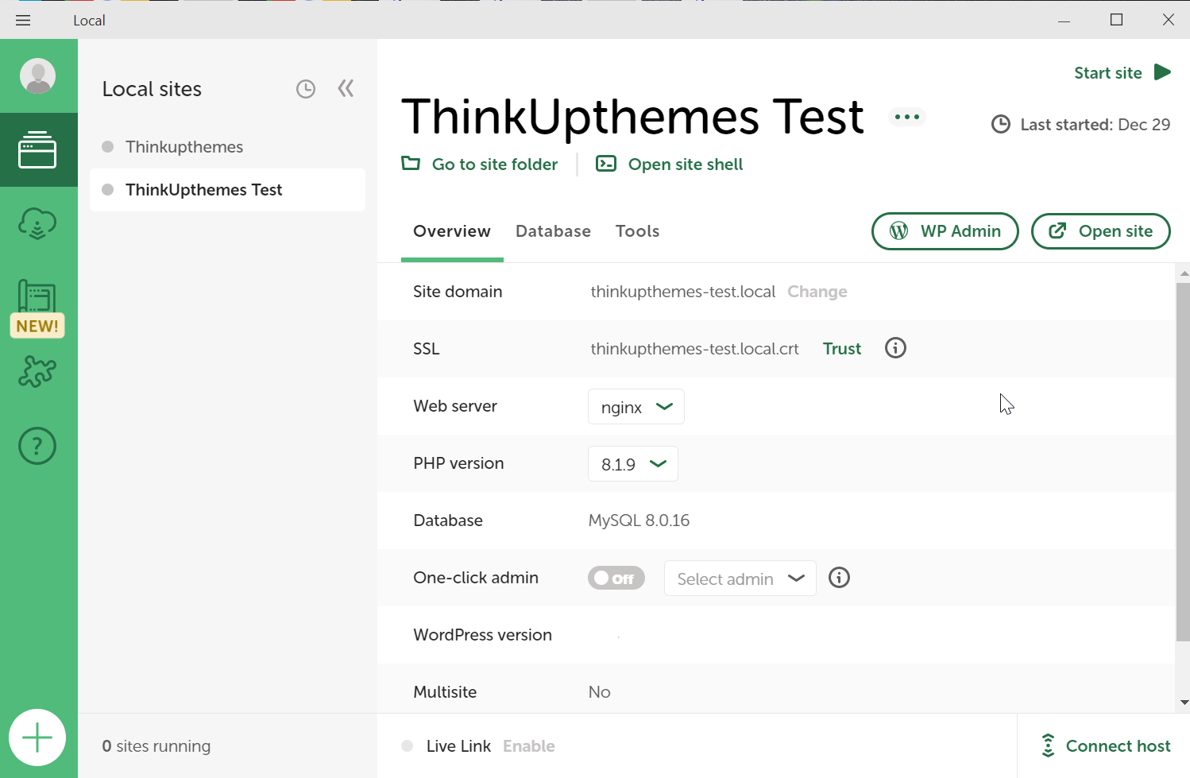1190x778 pixels.
Task: Click the scrollbar down arrow
Action: [x=1184, y=703]
